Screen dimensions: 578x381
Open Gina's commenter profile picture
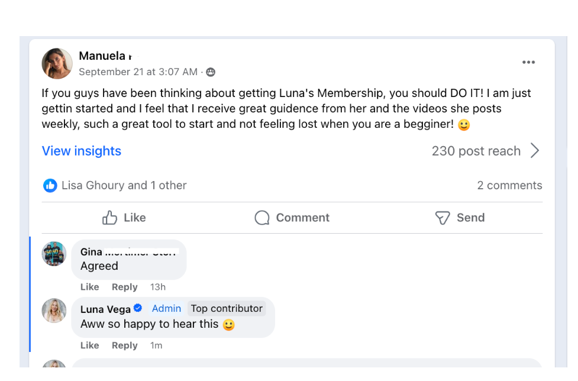point(54,254)
